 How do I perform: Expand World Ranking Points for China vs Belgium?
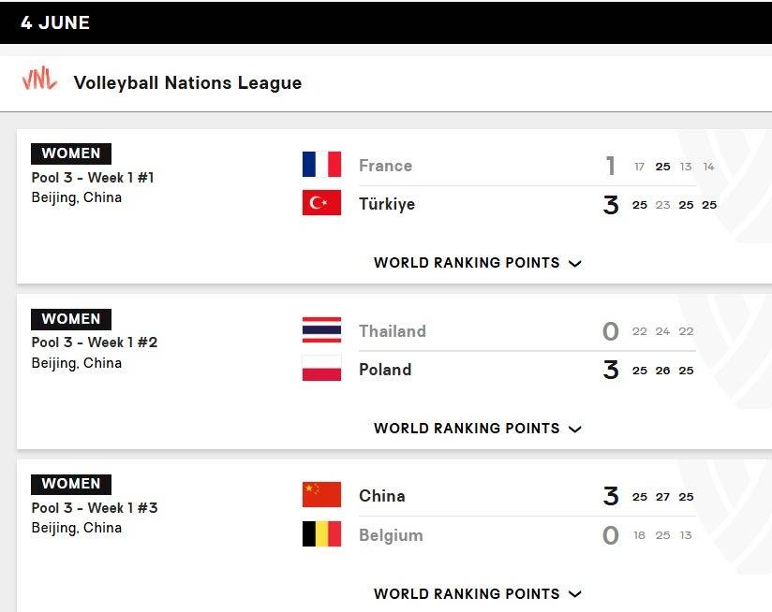point(478,594)
